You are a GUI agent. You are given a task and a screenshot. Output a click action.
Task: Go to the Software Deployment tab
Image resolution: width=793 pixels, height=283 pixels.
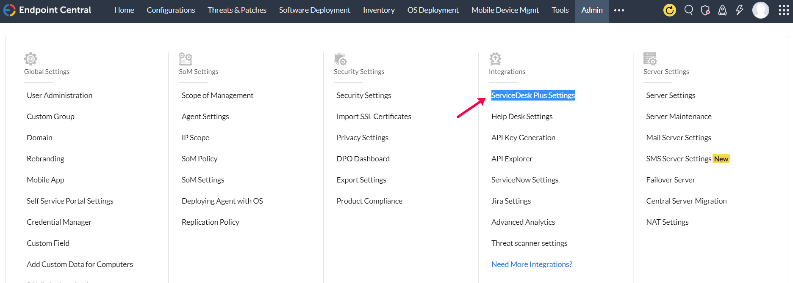[314, 10]
